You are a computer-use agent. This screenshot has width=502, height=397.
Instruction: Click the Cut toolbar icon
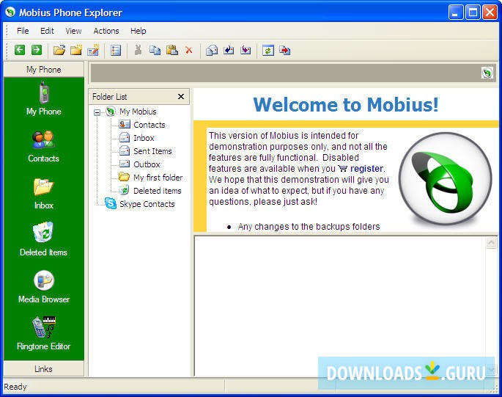(x=139, y=50)
